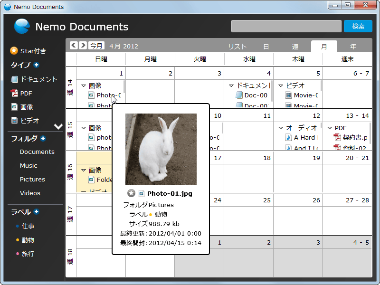Click the 動物 label in popup
Image resolution: width=380 pixels, height=285 pixels.
tap(161, 215)
